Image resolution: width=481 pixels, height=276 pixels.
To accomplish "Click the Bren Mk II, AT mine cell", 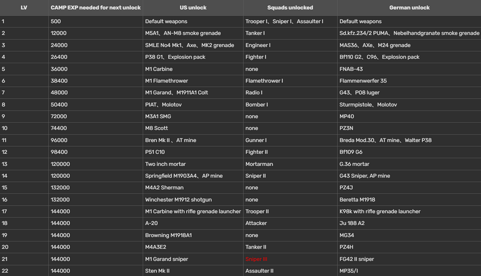I will pyautogui.click(x=193, y=140).
